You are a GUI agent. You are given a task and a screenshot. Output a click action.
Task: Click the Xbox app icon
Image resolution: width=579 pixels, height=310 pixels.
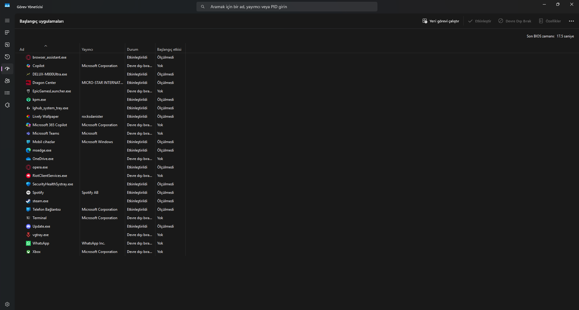tap(28, 252)
